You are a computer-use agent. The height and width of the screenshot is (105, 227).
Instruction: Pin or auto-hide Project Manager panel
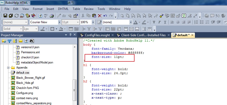click(x=71, y=35)
